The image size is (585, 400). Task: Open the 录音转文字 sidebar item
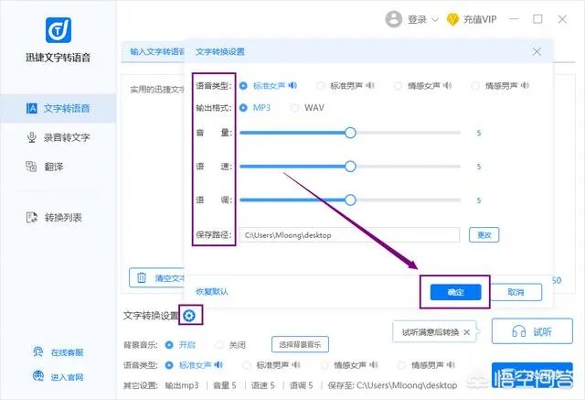click(x=58, y=137)
